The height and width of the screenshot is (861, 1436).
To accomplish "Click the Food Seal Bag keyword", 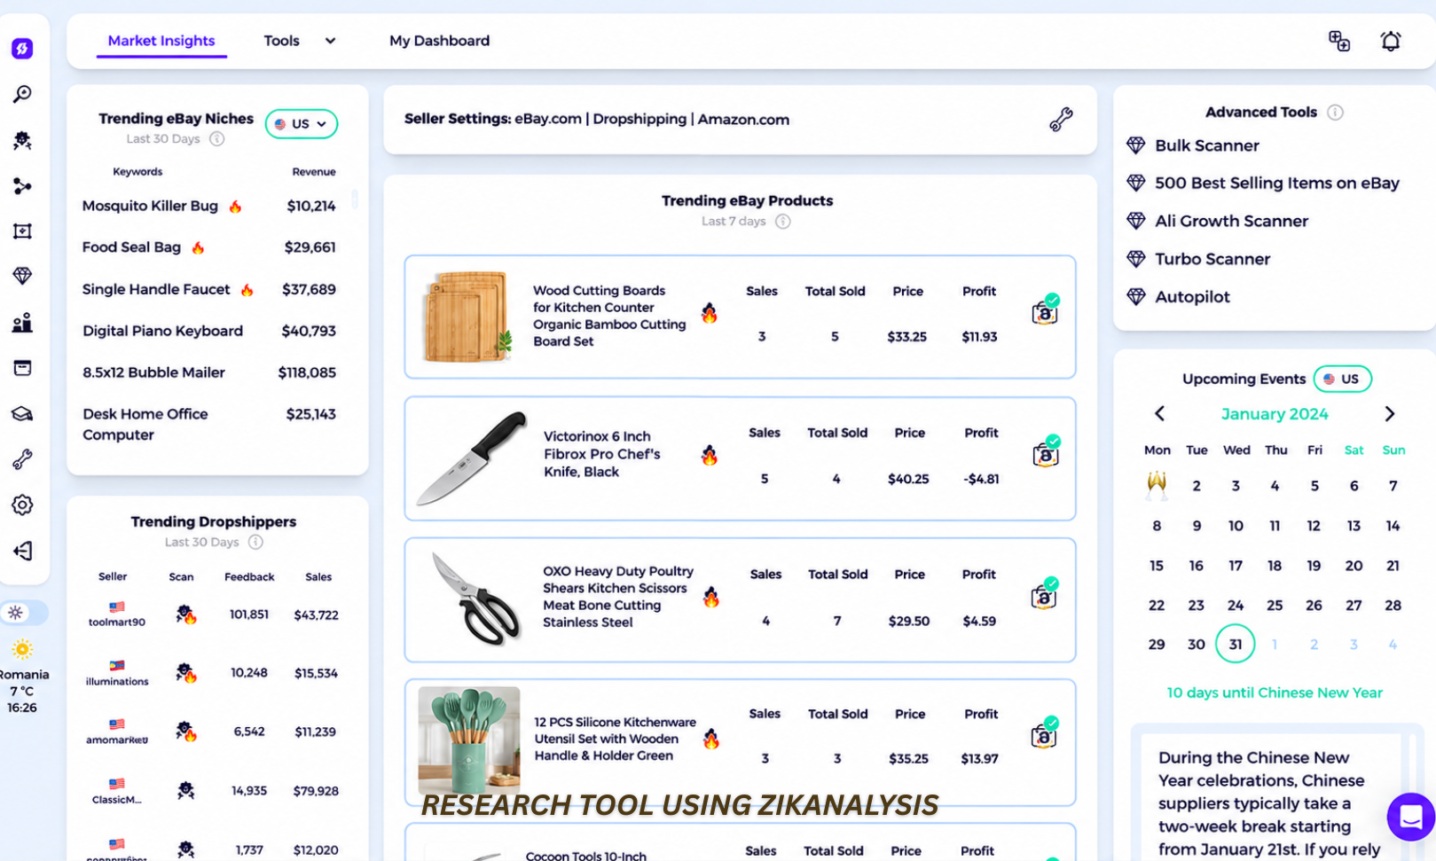I will pyautogui.click(x=131, y=247).
